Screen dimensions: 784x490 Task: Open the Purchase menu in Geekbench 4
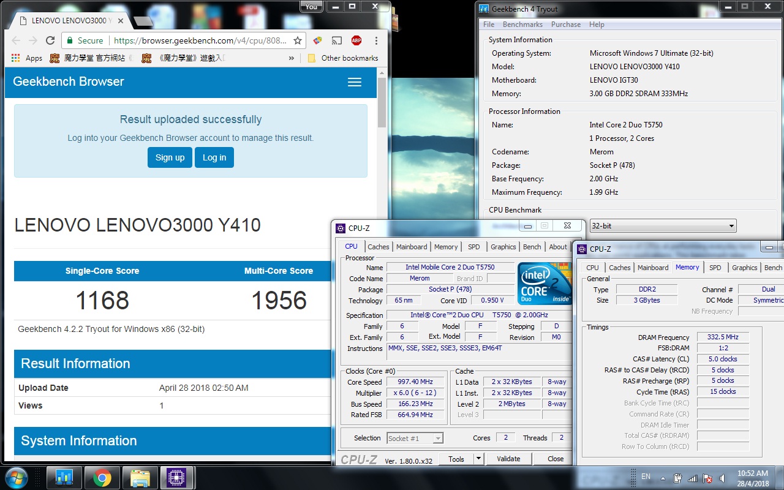(x=566, y=24)
